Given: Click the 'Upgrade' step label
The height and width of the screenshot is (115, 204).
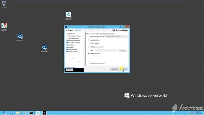Looking at the screenshot, I should (x=71, y=47).
